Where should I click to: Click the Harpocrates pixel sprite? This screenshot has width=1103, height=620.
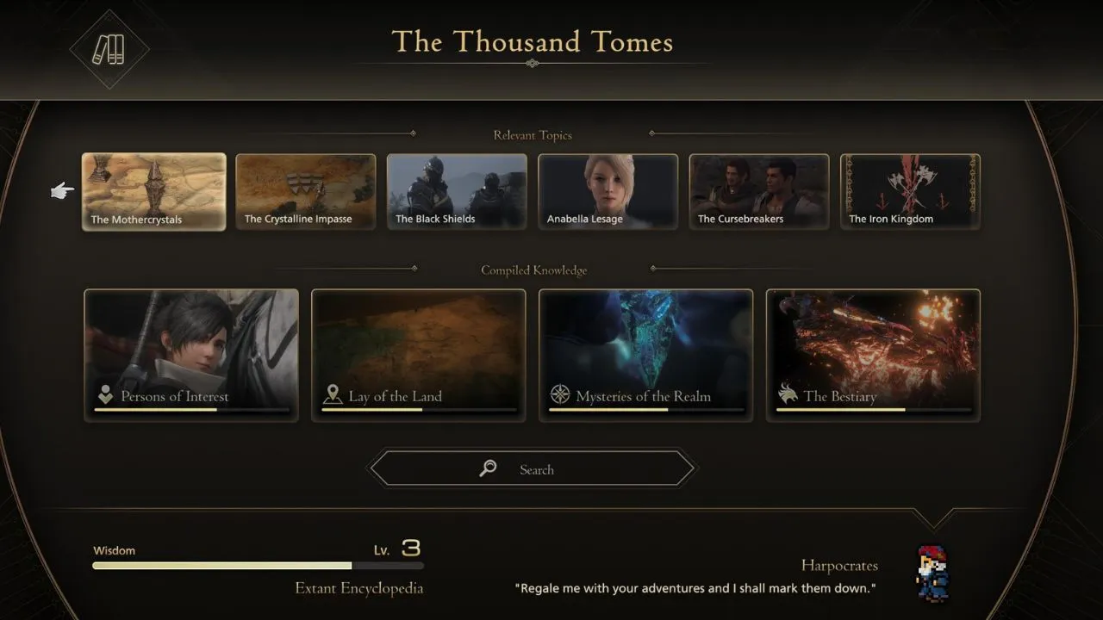(x=932, y=572)
